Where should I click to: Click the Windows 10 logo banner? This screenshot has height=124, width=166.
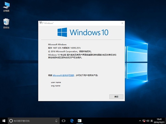(x=83, y=32)
